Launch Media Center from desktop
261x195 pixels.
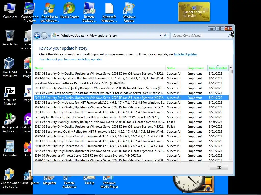pyautogui.click(x=69, y=10)
